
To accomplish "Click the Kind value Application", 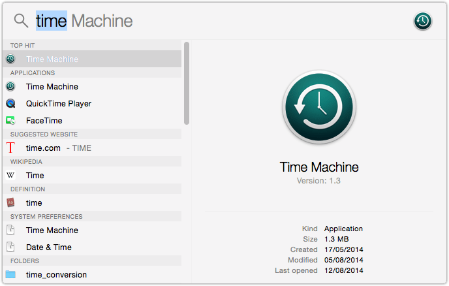I will [343, 229].
